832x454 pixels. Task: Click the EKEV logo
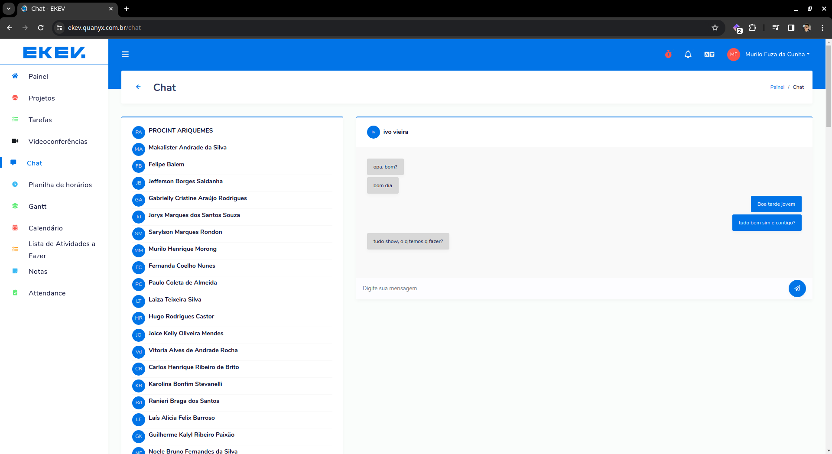coord(54,52)
